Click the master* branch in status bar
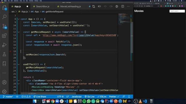Viewport: 186px width, 104px height. coord(8,96)
